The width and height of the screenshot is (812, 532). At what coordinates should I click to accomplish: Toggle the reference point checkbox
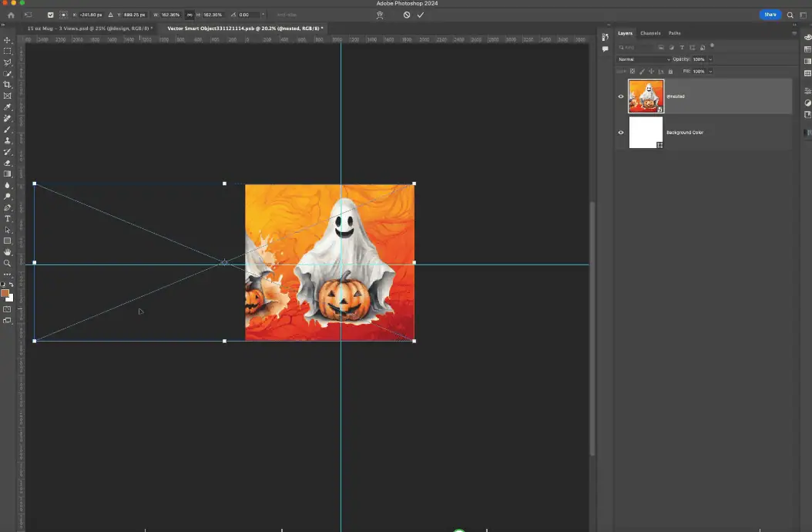51,15
